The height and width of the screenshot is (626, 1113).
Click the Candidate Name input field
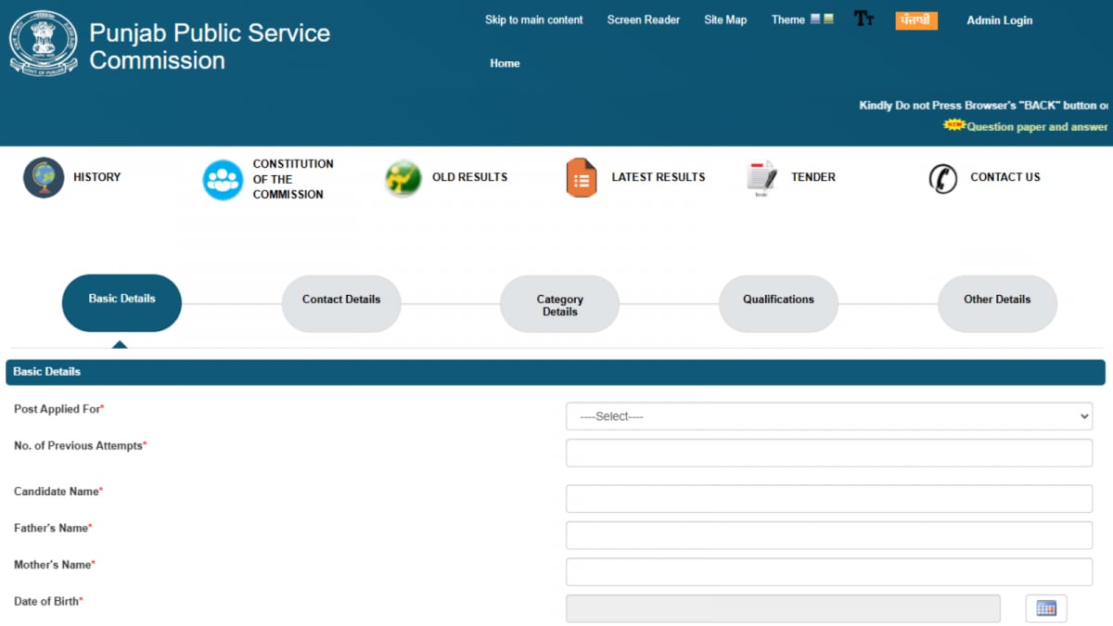click(829, 498)
